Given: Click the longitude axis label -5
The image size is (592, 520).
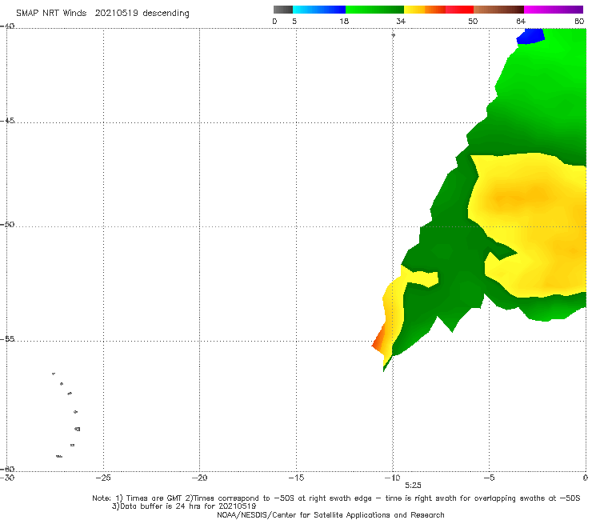Looking at the screenshot, I should 490,478.
